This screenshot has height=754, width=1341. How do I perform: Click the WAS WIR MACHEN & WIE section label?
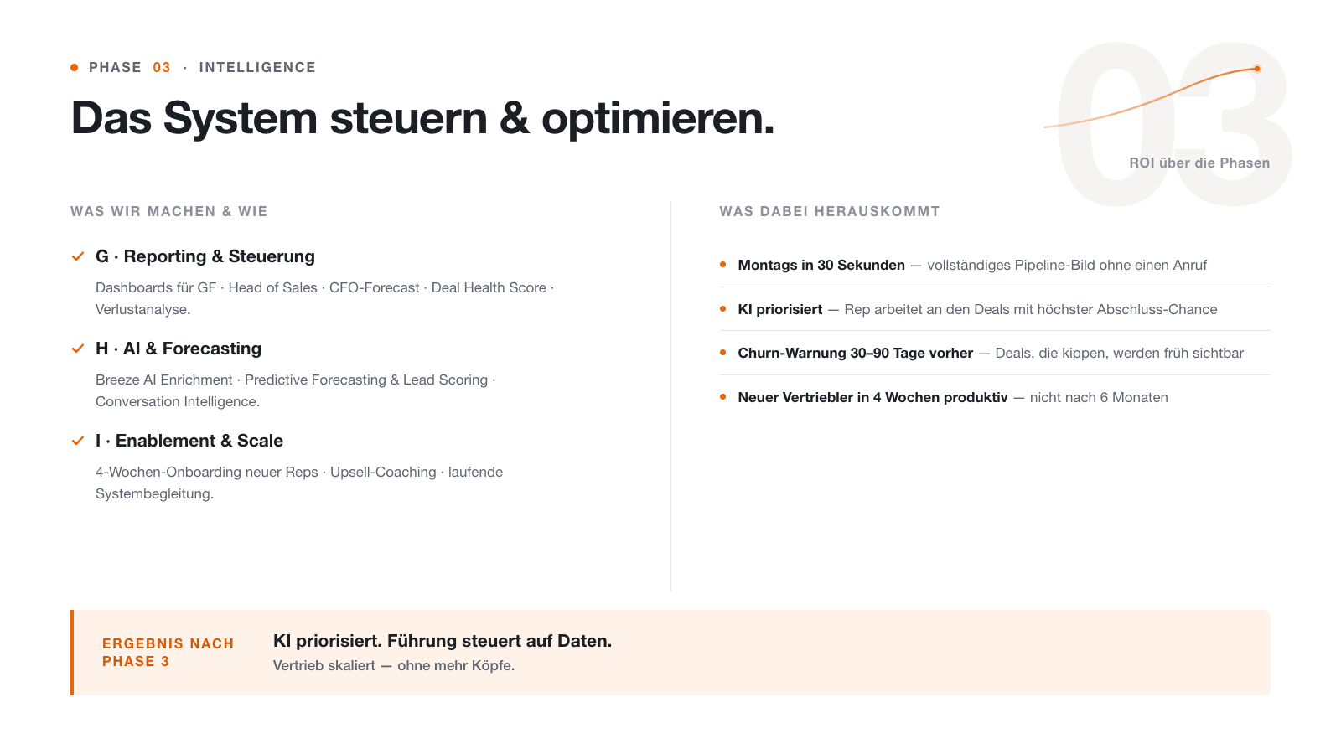[169, 211]
